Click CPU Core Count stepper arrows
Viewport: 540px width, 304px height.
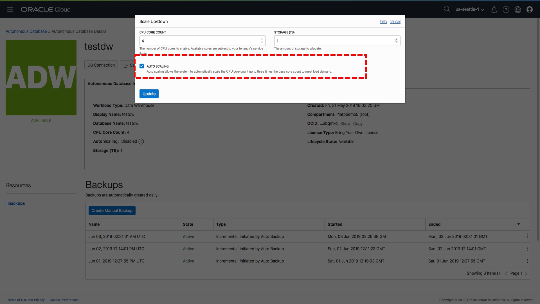262,41
